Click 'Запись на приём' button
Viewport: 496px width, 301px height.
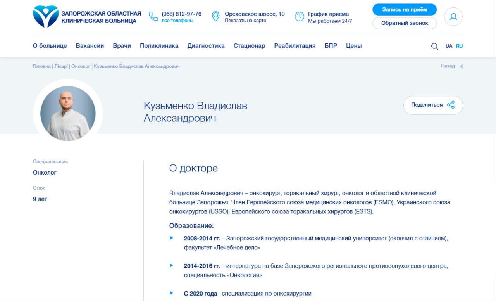click(x=405, y=10)
